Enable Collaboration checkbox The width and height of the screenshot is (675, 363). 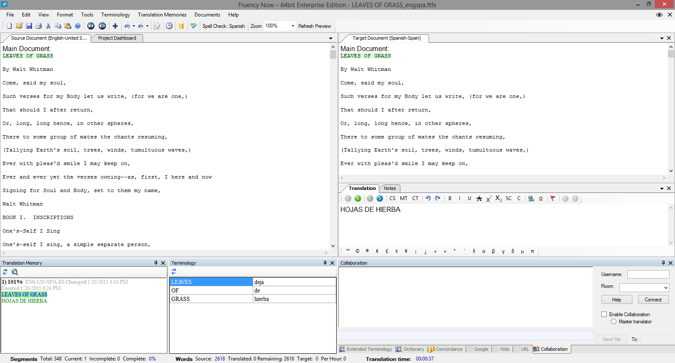pos(604,314)
